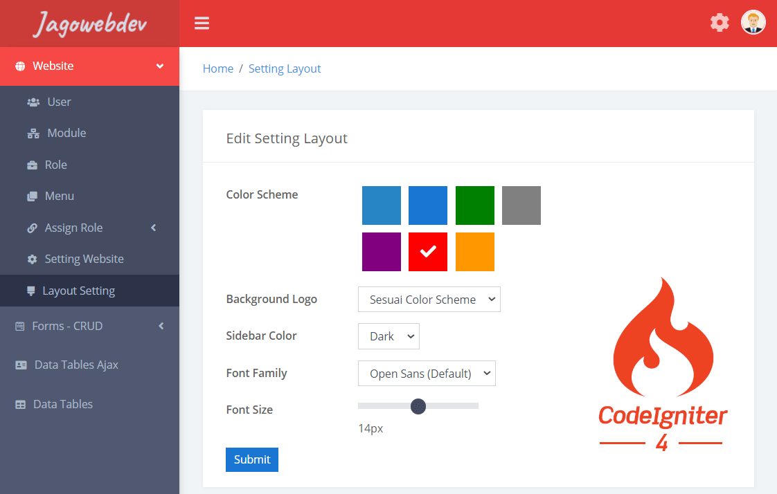Screen dimensions: 777x494
Task: Open Data Tables Ajax menu item
Action: (x=76, y=365)
